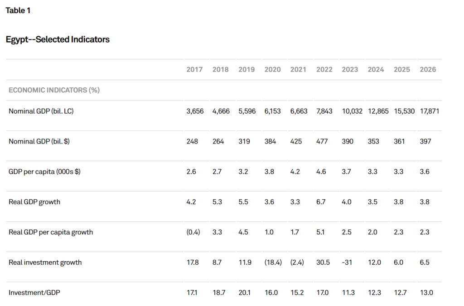Select the Investment/GDP row label
Viewport: 464px width, 306px height.
pyautogui.click(x=34, y=292)
